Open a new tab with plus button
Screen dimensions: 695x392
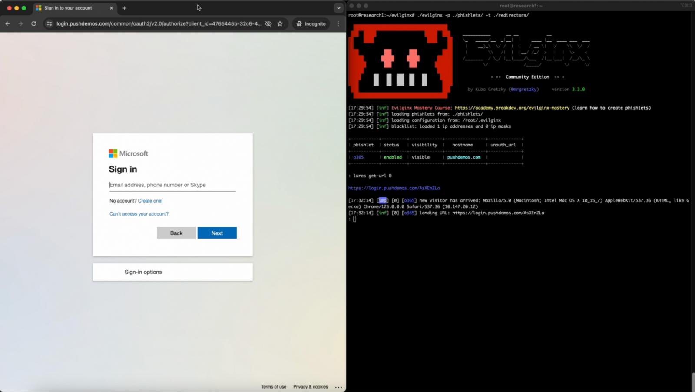124,8
